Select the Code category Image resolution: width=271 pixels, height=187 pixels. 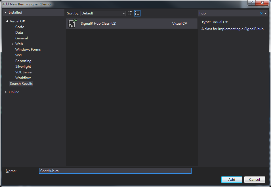coord(20,27)
